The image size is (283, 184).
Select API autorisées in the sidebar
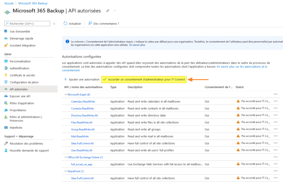[29, 89]
